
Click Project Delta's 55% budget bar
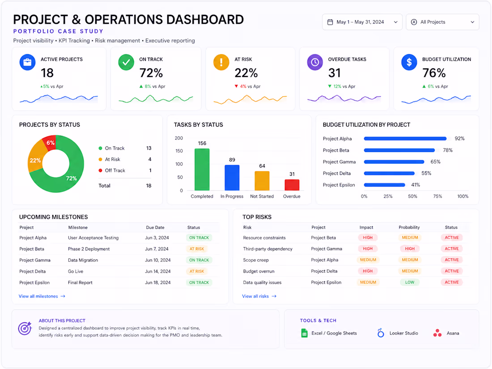(389, 173)
